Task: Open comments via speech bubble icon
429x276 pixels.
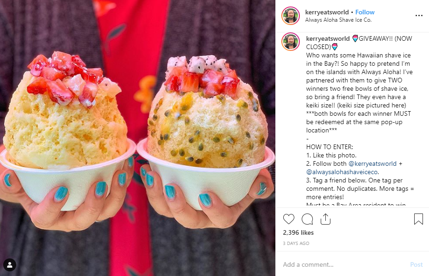Action: 307,219
